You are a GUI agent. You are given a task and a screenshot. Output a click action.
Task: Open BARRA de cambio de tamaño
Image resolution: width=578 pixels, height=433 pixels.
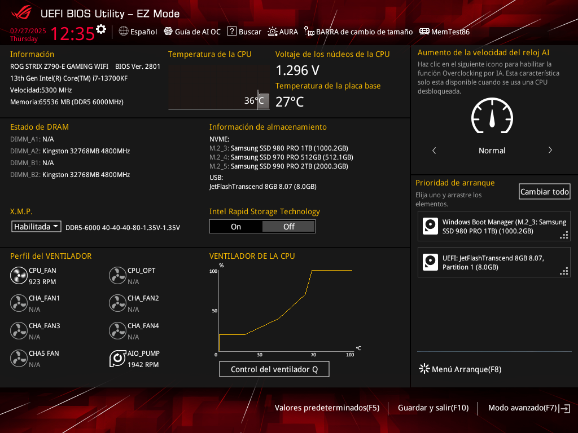(358, 32)
